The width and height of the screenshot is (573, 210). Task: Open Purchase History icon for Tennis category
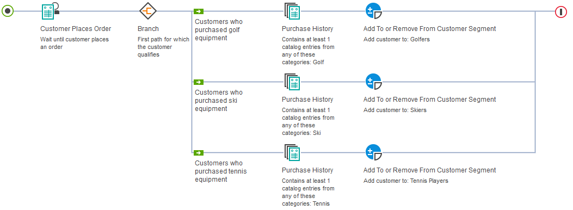(292, 153)
